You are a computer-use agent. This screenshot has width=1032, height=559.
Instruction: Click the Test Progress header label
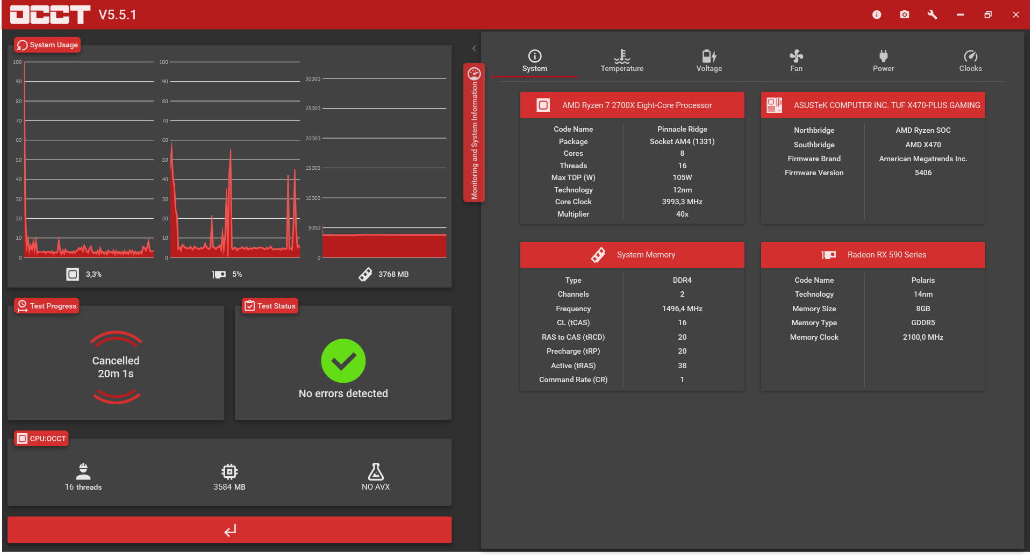47,306
